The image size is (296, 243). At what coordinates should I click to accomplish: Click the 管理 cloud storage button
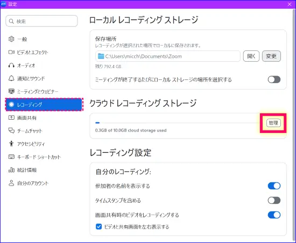pyautogui.click(x=273, y=123)
